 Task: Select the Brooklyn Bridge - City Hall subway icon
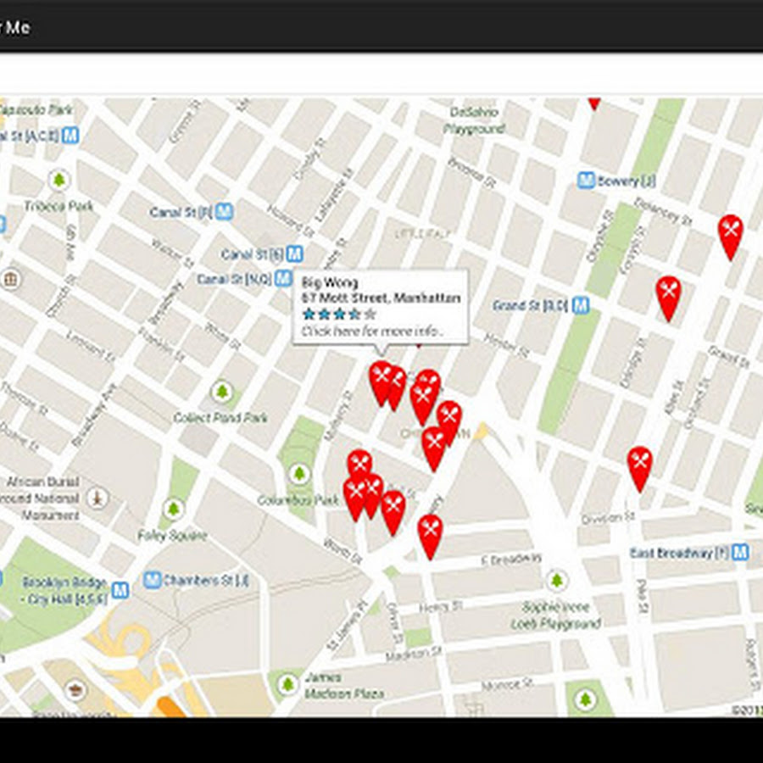click(120, 590)
